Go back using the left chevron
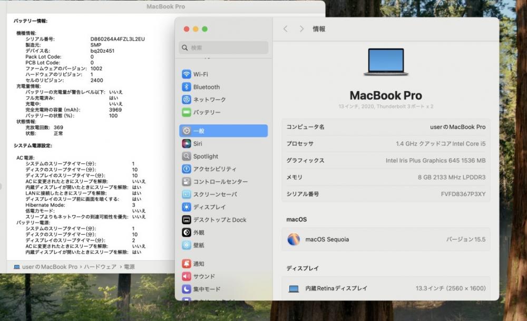The image size is (527, 321). pos(286,29)
